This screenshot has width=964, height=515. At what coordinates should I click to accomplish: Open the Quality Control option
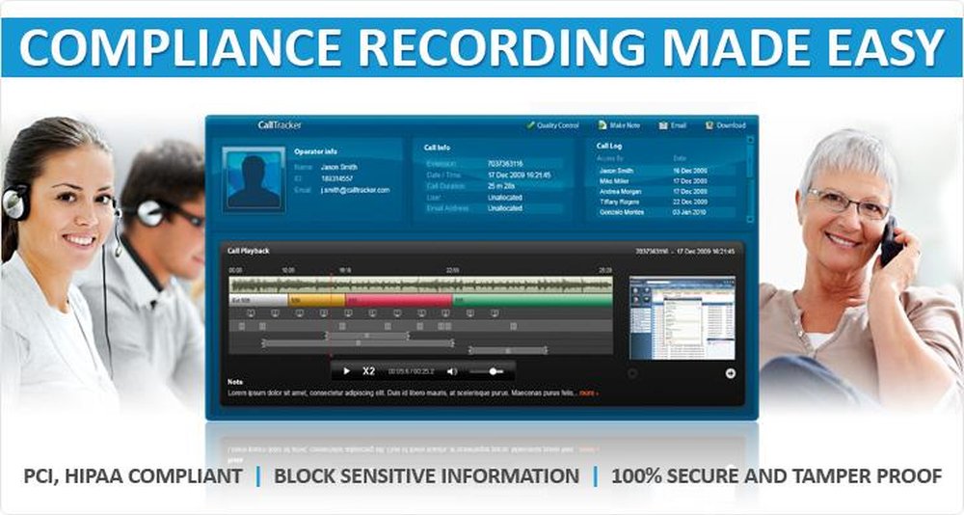pos(552,125)
